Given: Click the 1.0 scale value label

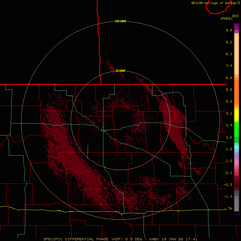Looking at the screenshot, I should (x=229, y=161).
